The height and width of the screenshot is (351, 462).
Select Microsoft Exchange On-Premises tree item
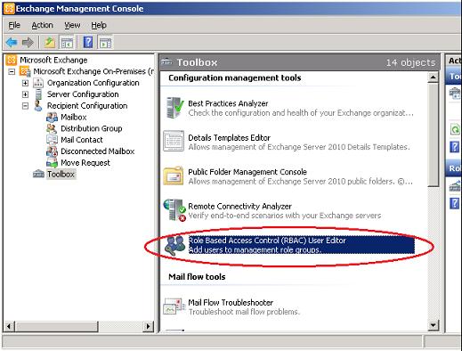[93, 71]
